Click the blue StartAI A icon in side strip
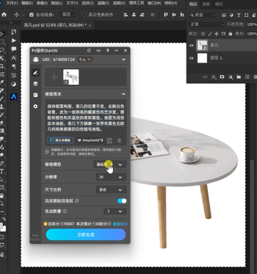Image resolution: width=257 pixels, height=274 pixels. [14, 96]
